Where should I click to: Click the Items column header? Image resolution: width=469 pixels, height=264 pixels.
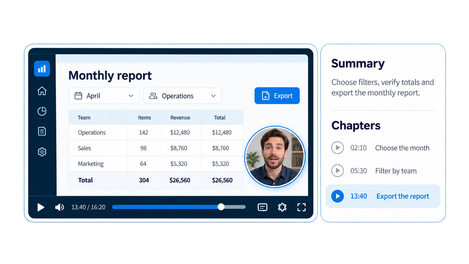(x=144, y=118)
